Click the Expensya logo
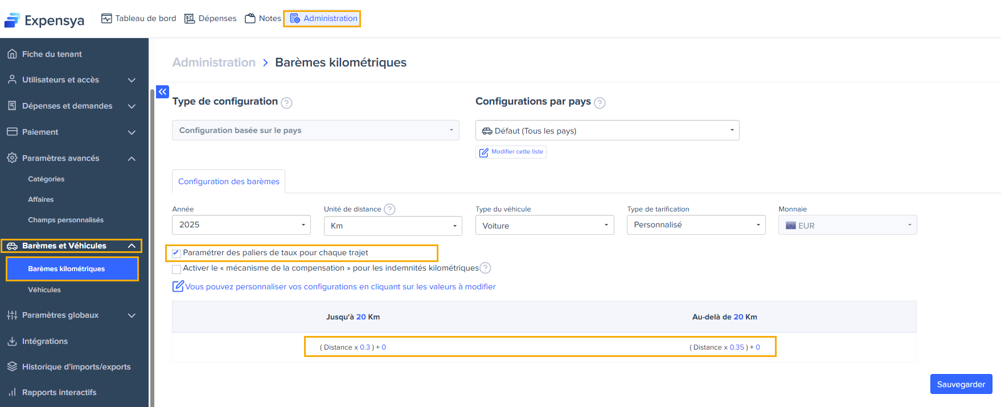 point(44,20)
